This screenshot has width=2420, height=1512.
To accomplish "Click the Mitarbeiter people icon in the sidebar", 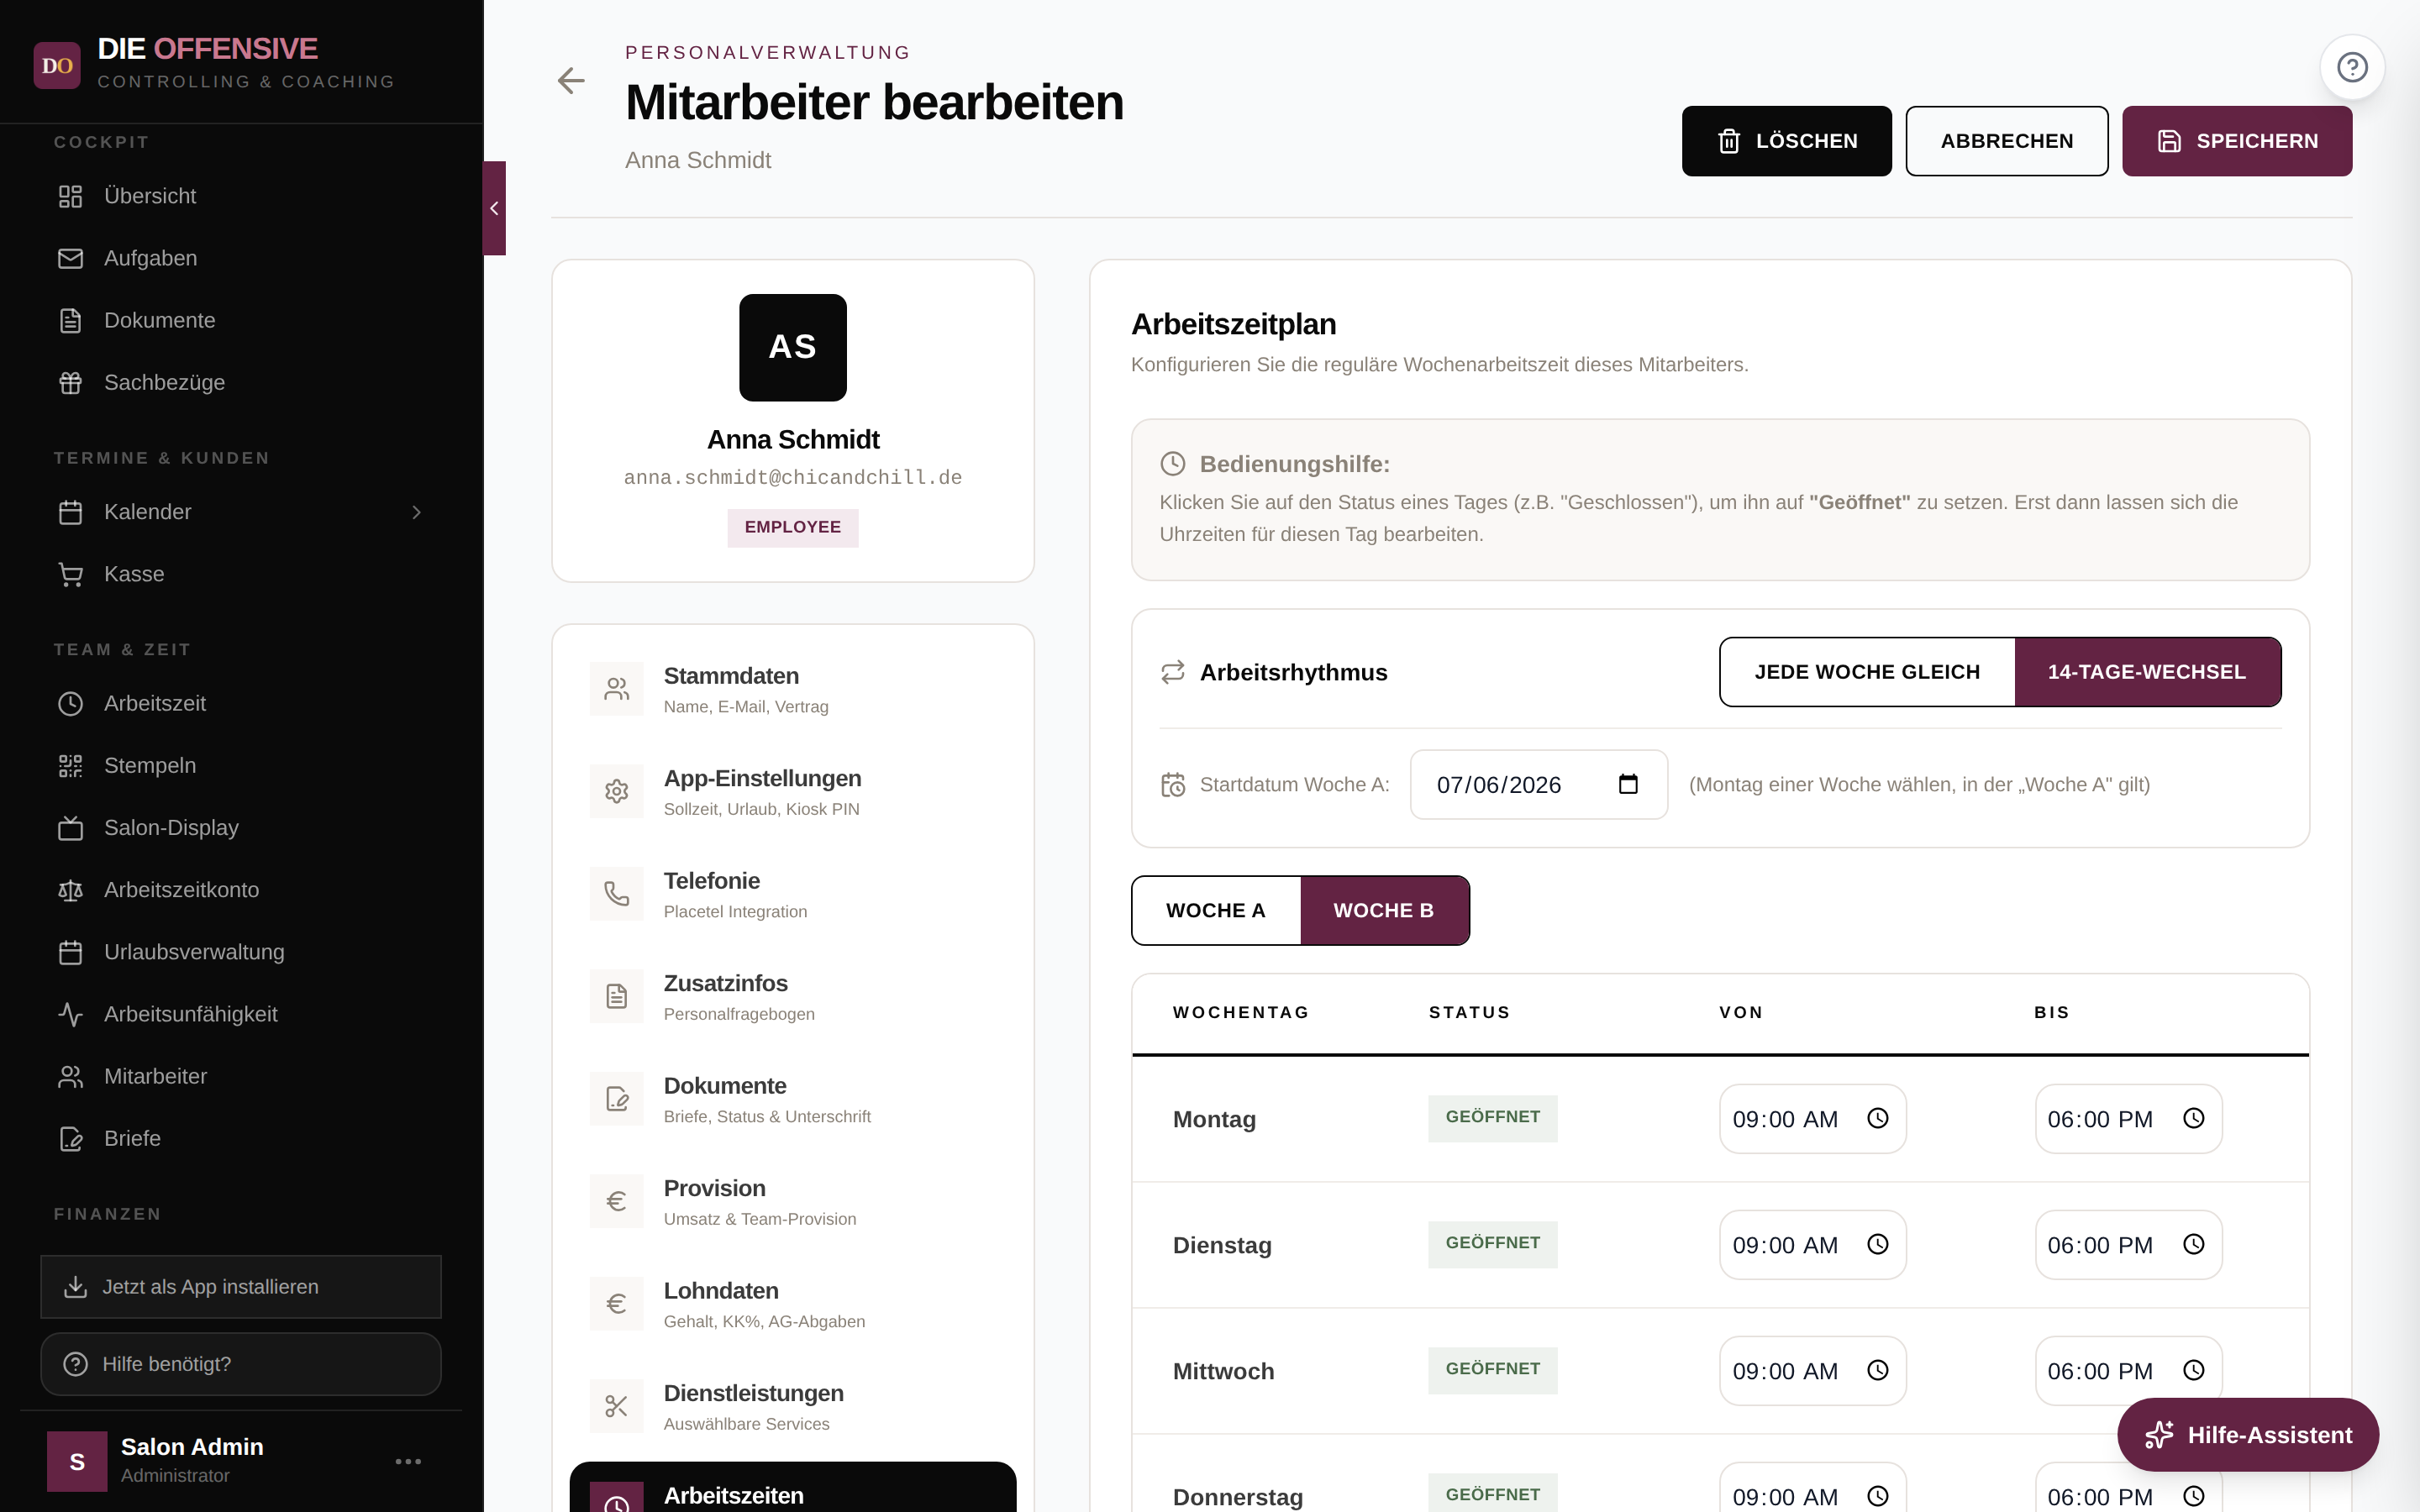I will pyautogui.click(x=70, y=1076).
